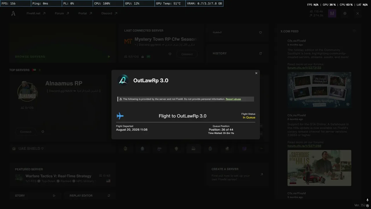Click the X exit button in top bar

[358, 13]
